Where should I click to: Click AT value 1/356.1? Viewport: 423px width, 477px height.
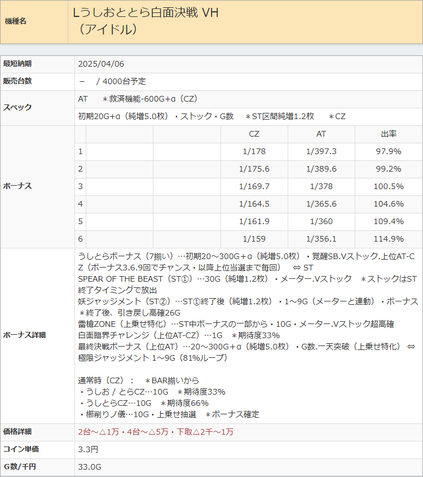[321, 239]
